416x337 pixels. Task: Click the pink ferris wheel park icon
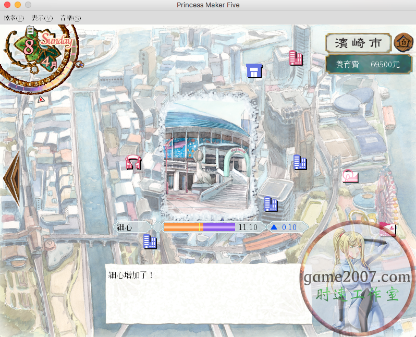[x=350, y=176]
